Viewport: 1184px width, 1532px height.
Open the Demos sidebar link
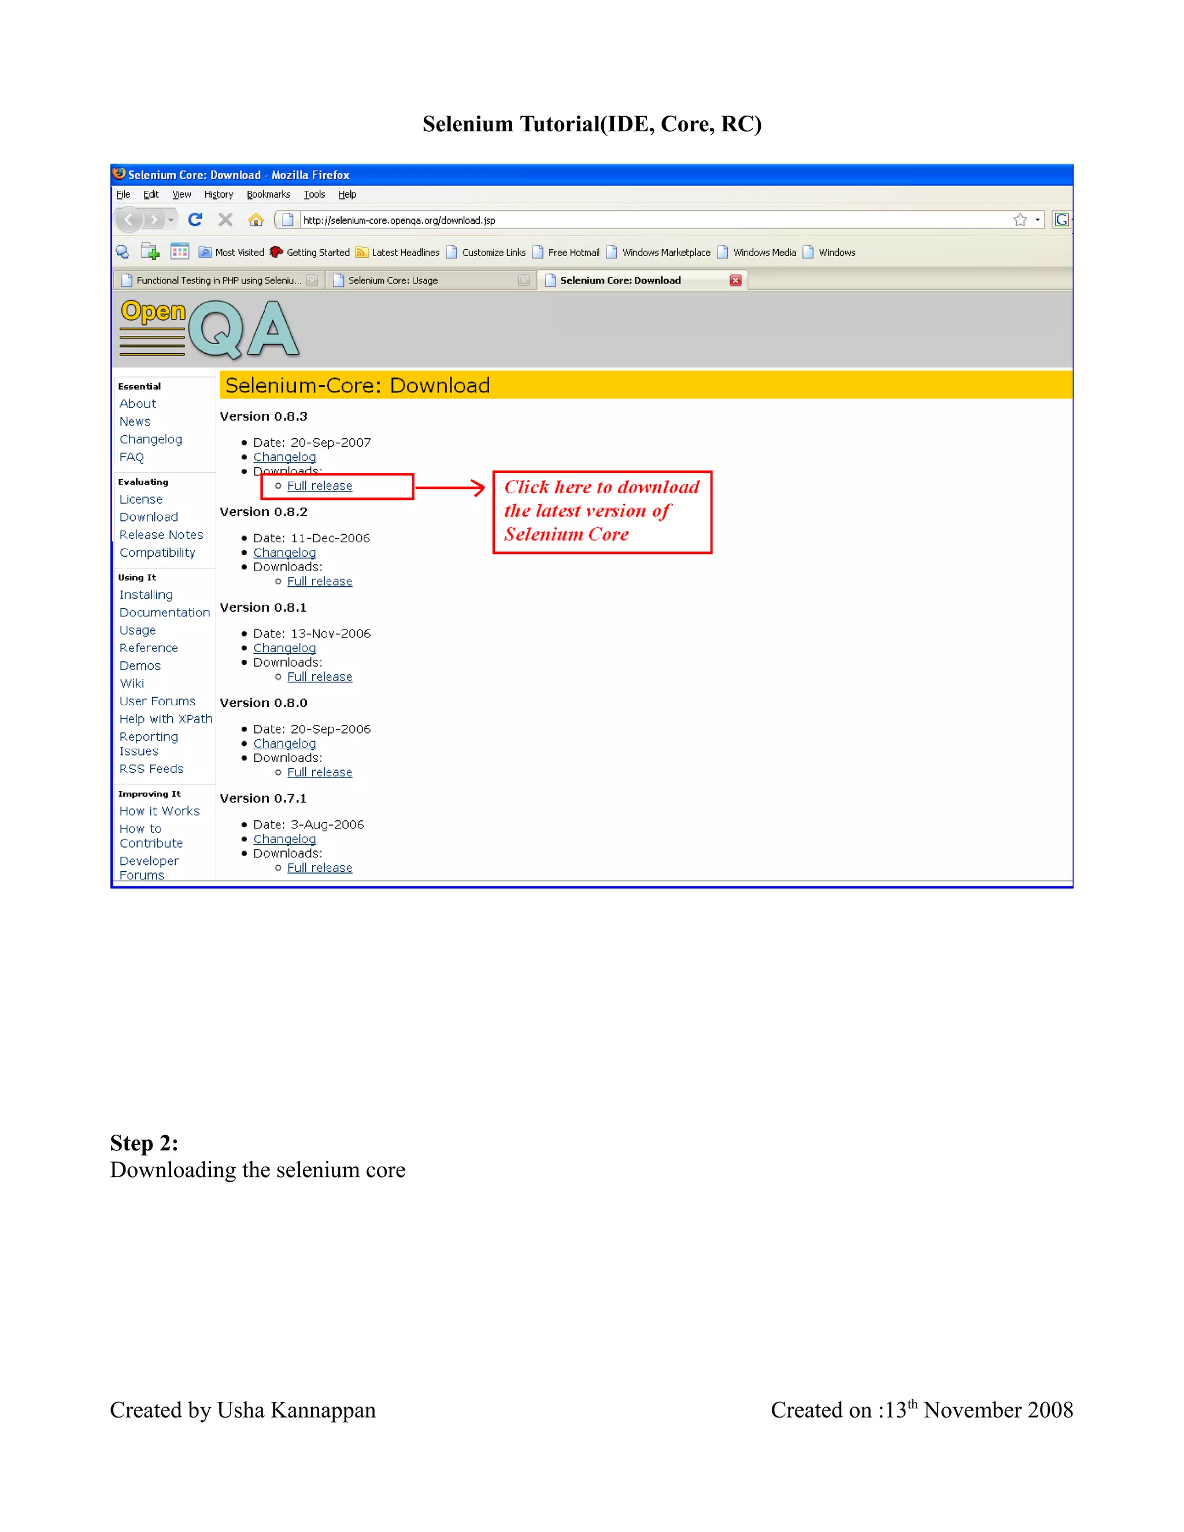click(x=139, y=665)
